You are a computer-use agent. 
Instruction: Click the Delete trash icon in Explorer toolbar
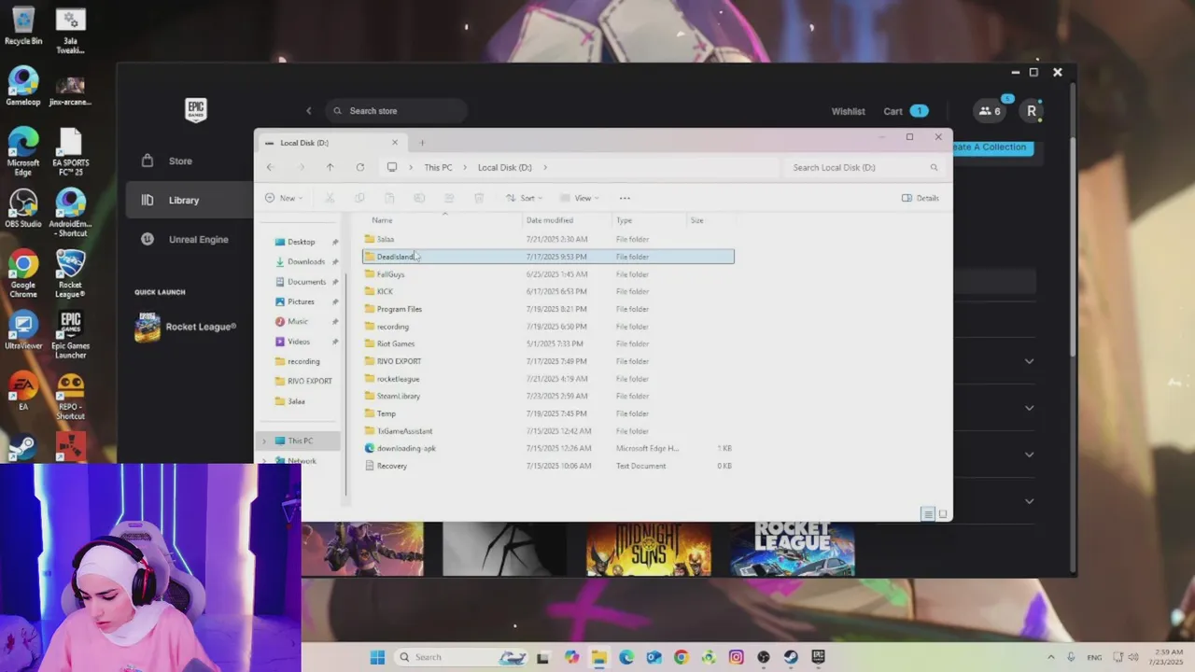point(479,198)
